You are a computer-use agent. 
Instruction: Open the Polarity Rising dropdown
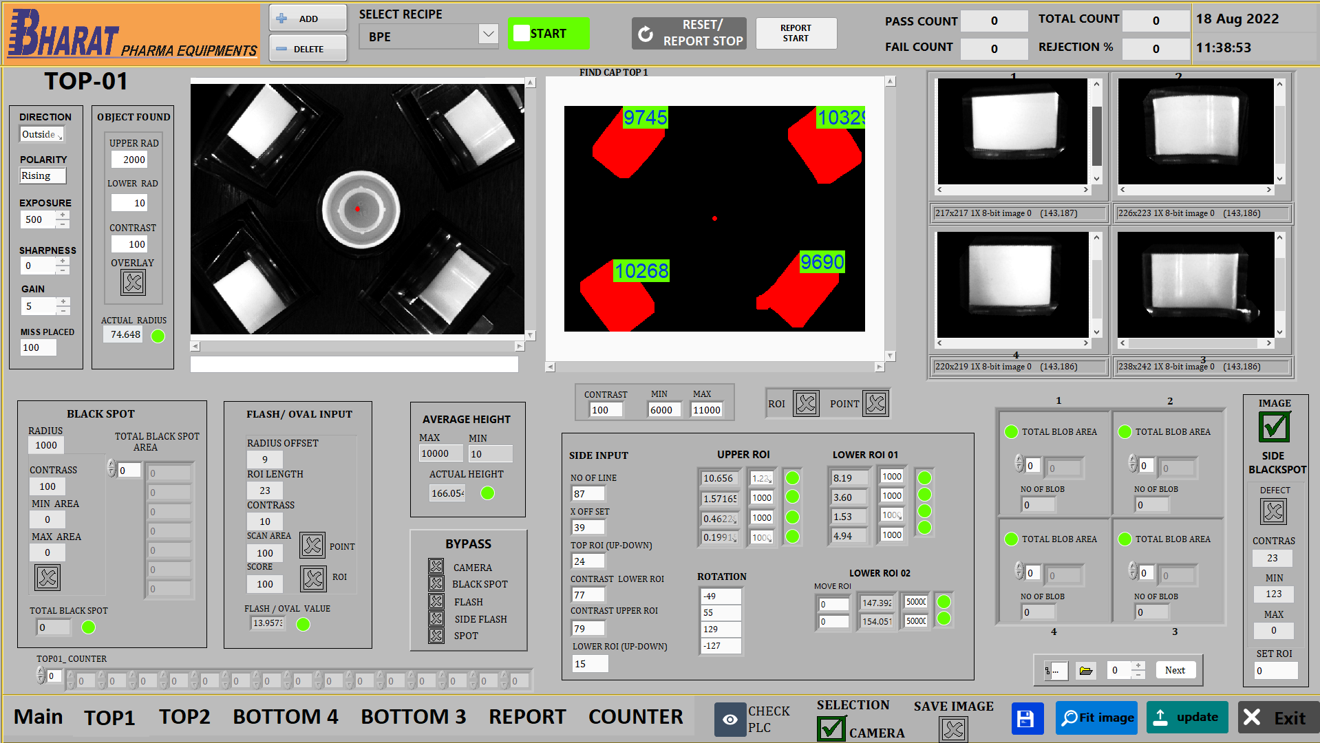tap(43, 176)
